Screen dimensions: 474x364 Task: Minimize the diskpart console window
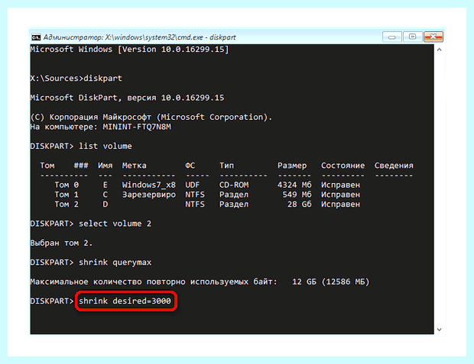tap(391, 37)
